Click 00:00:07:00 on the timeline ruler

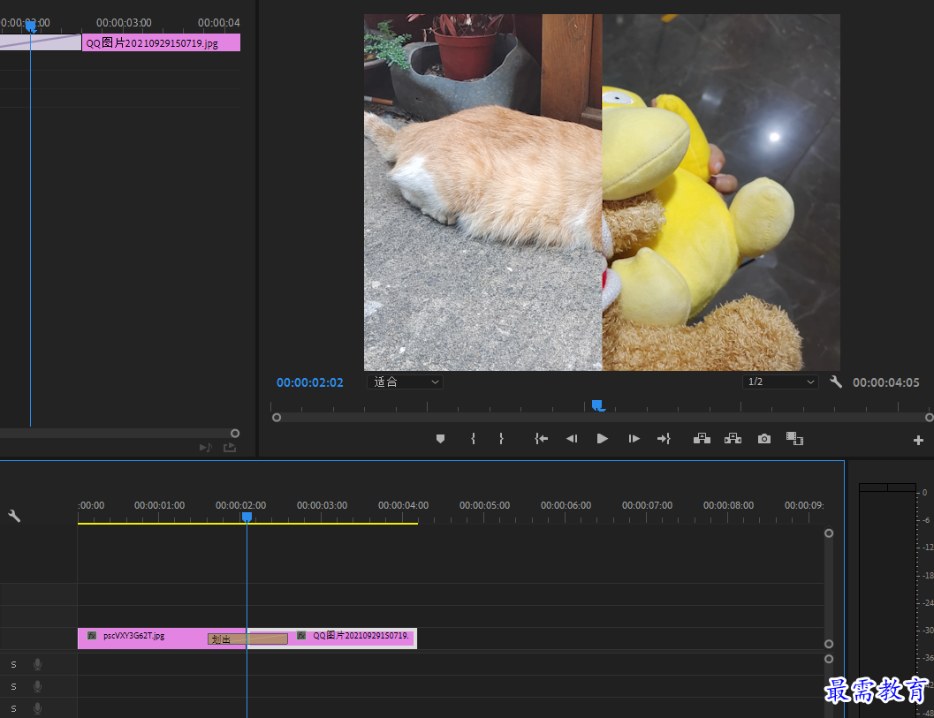[647, 505]
